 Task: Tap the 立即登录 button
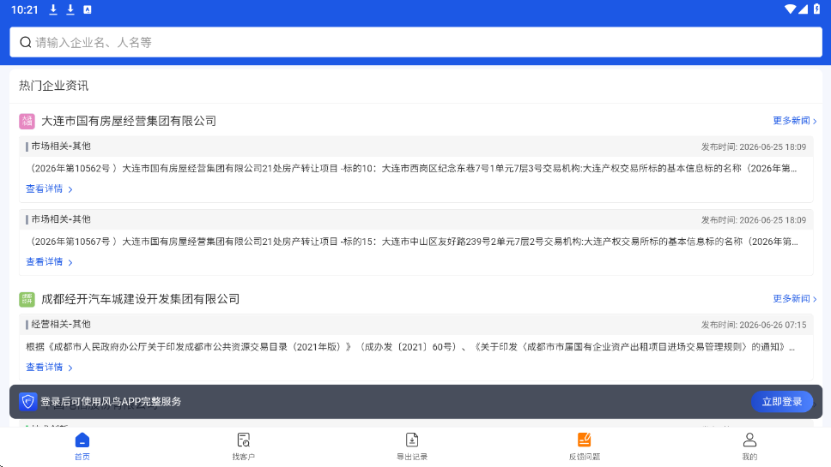point(782,402)
